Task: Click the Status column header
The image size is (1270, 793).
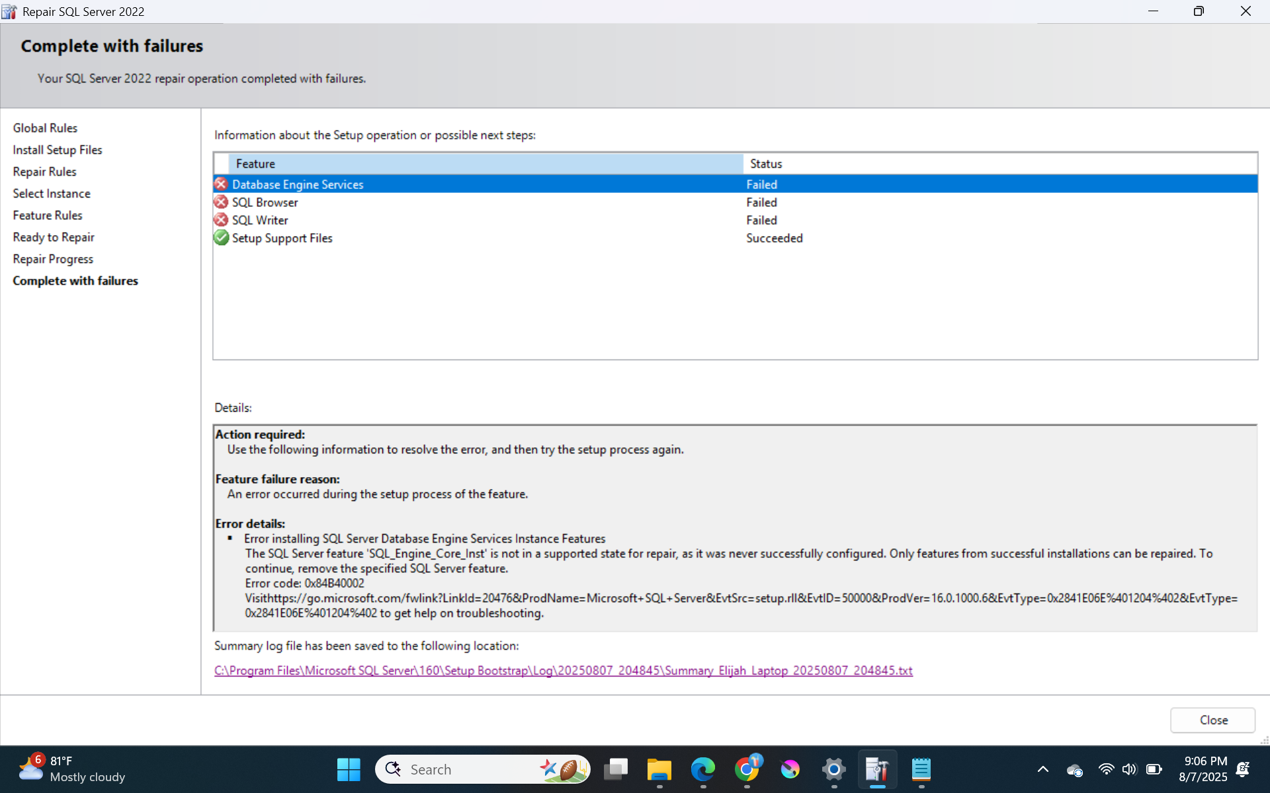Action: 1000,164
